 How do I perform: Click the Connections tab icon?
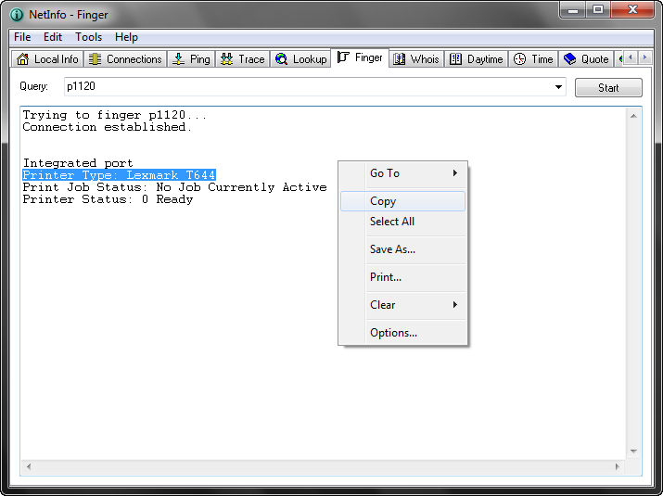[x=96, y=59]
